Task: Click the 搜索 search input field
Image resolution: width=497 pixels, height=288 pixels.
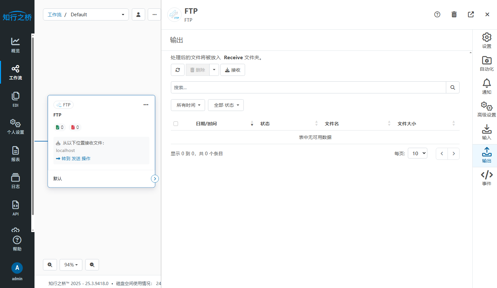Action: coord(308,88)
